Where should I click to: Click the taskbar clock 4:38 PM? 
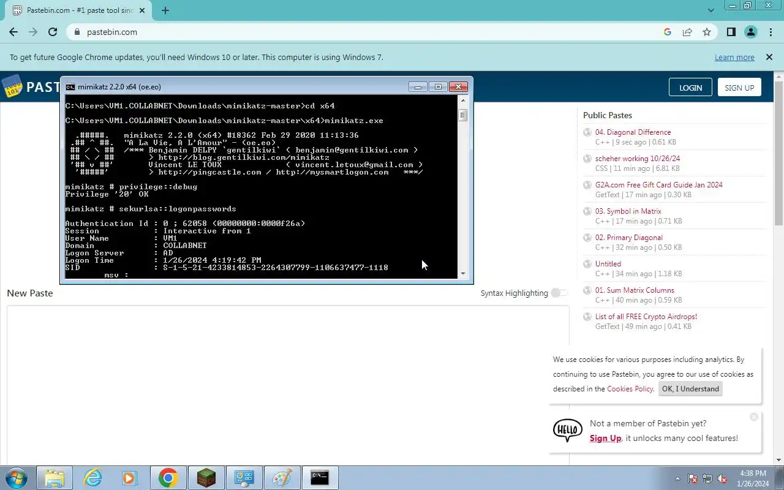(753, 473)
